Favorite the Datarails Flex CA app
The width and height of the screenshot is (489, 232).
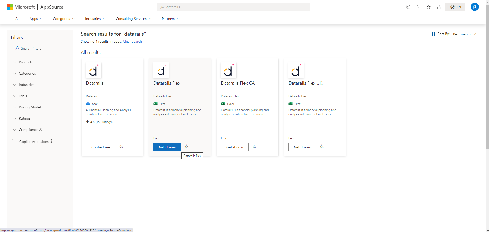254,147
